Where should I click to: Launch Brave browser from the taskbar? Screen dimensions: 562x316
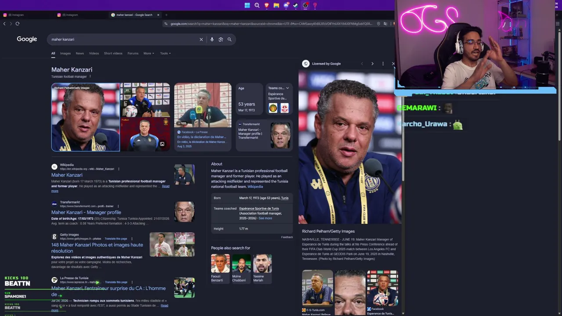(x=267, y=5)
